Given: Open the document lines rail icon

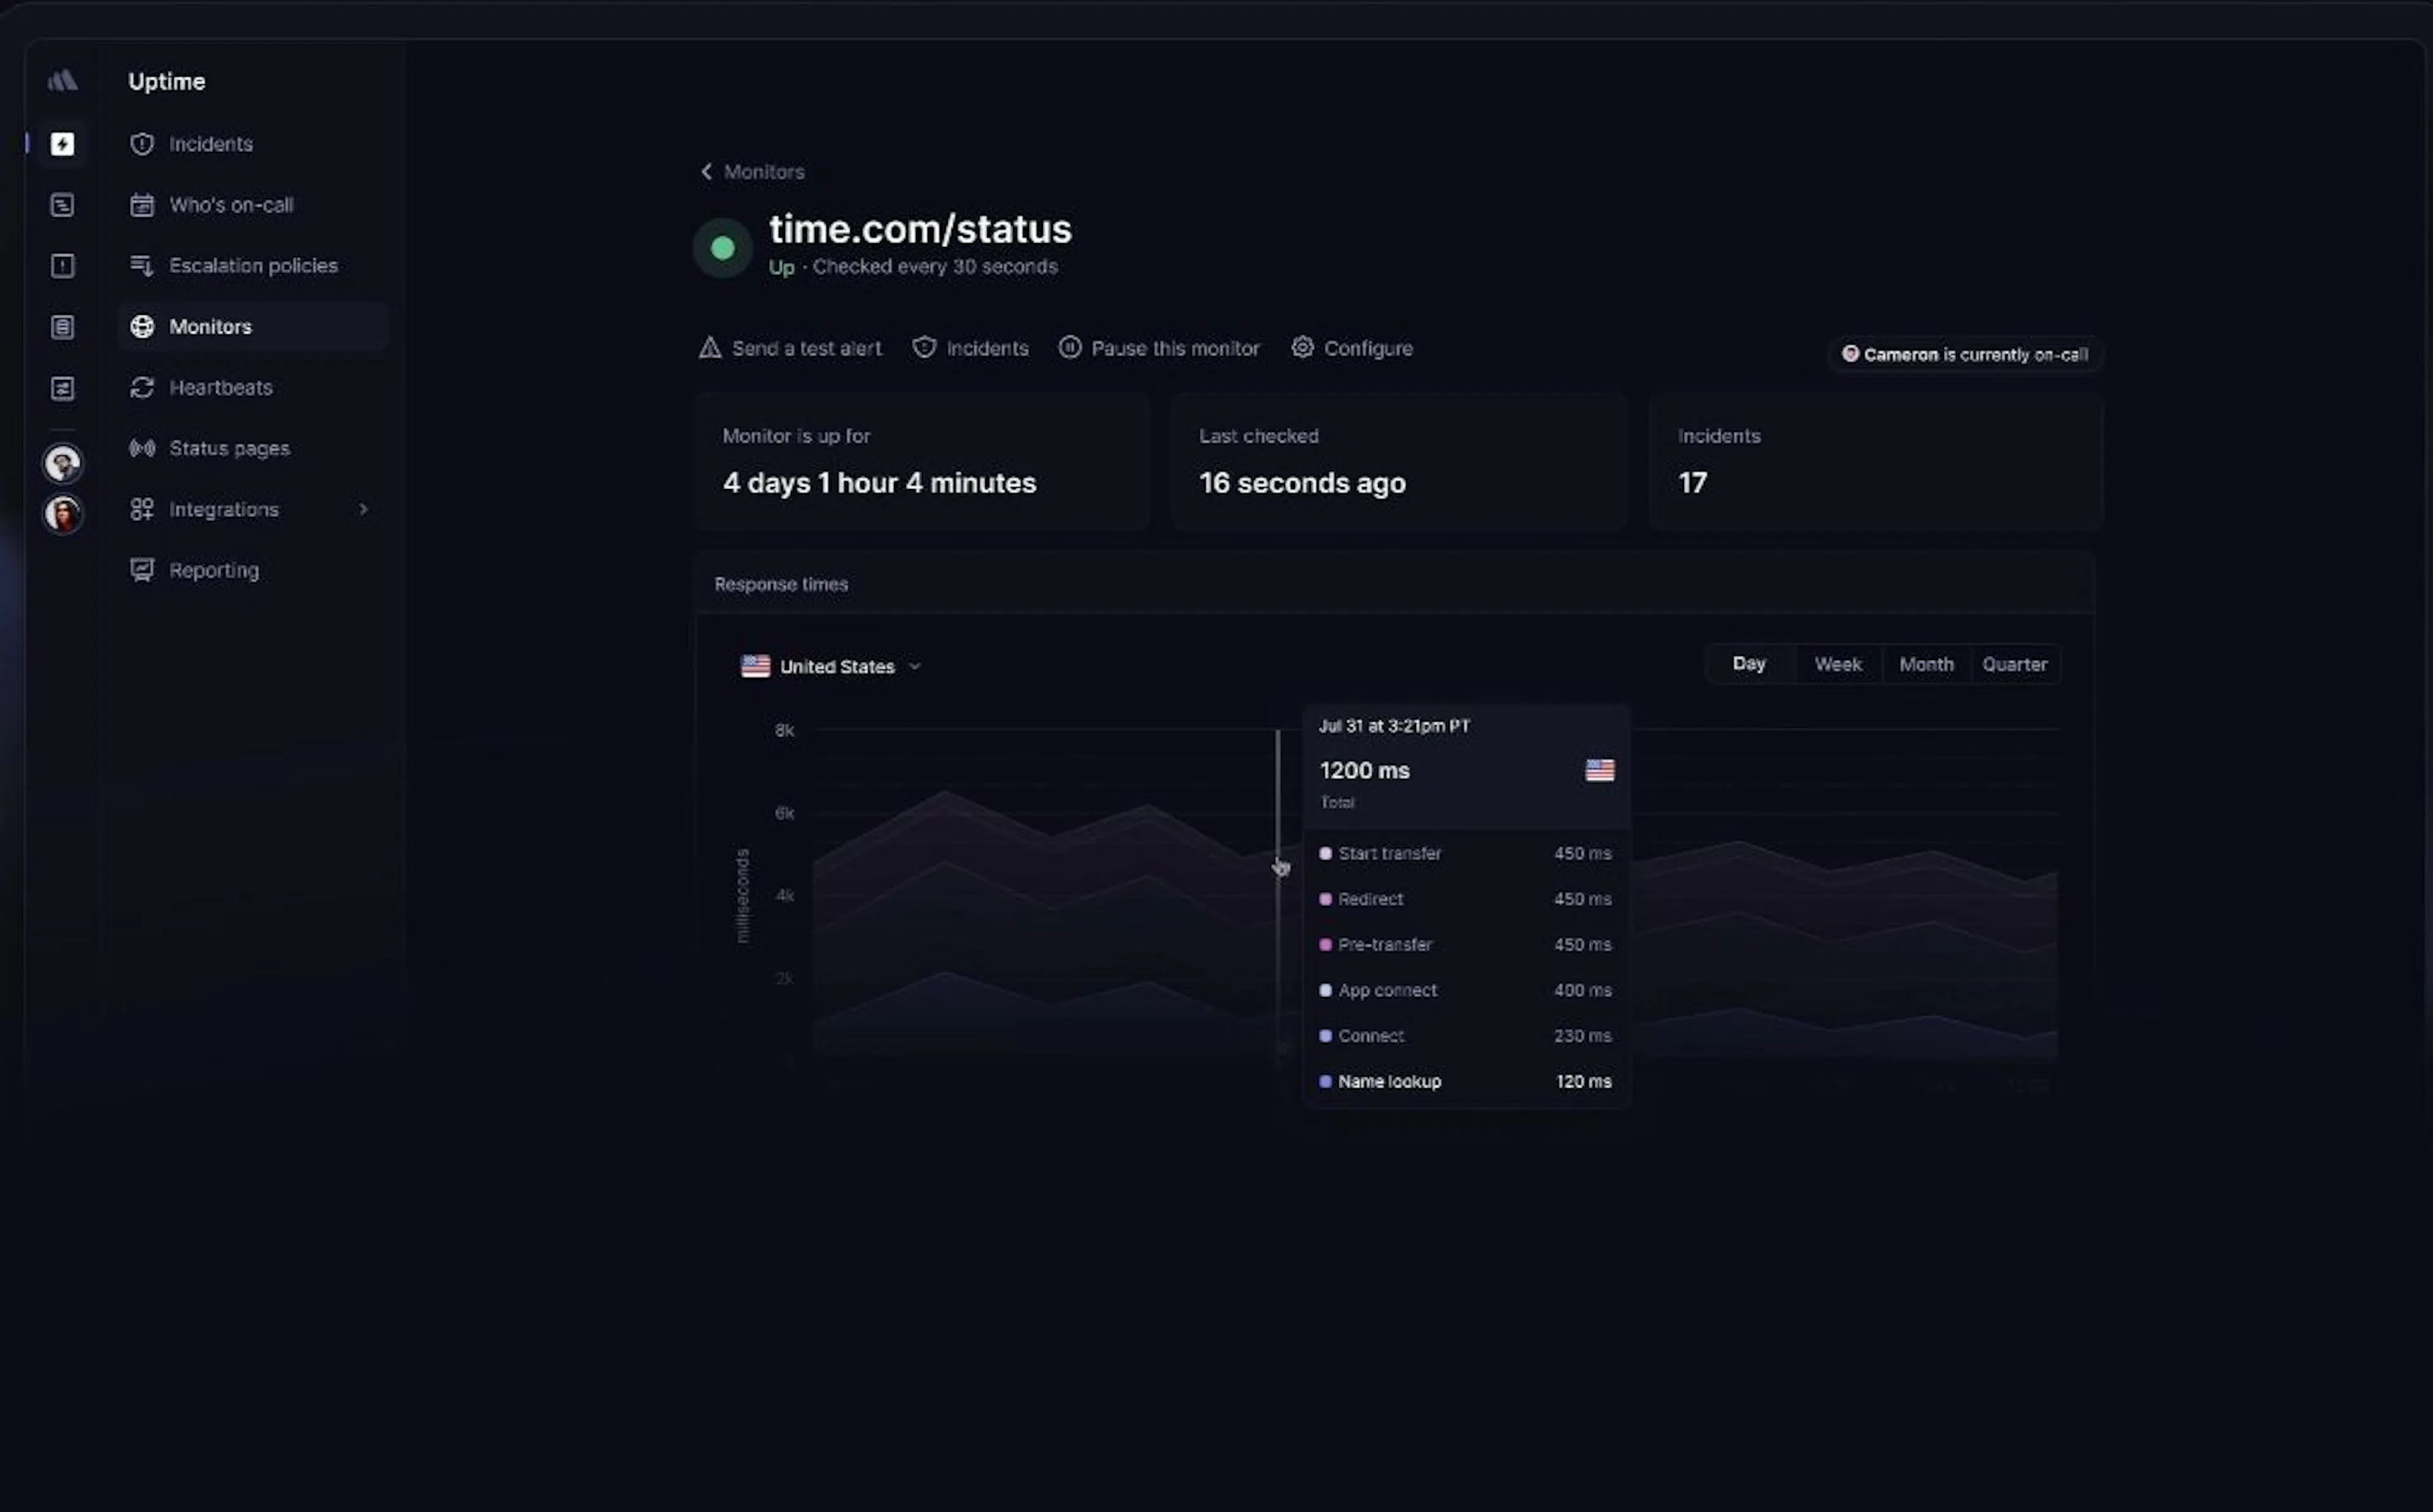Looking at the screenshot, I should 62,327.
